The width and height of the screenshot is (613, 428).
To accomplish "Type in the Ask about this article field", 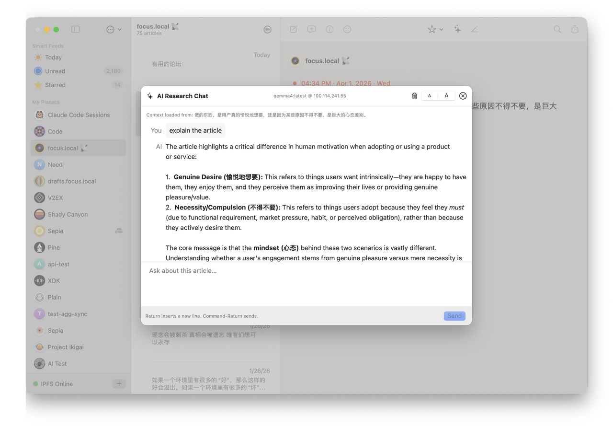I will [306, 284].
